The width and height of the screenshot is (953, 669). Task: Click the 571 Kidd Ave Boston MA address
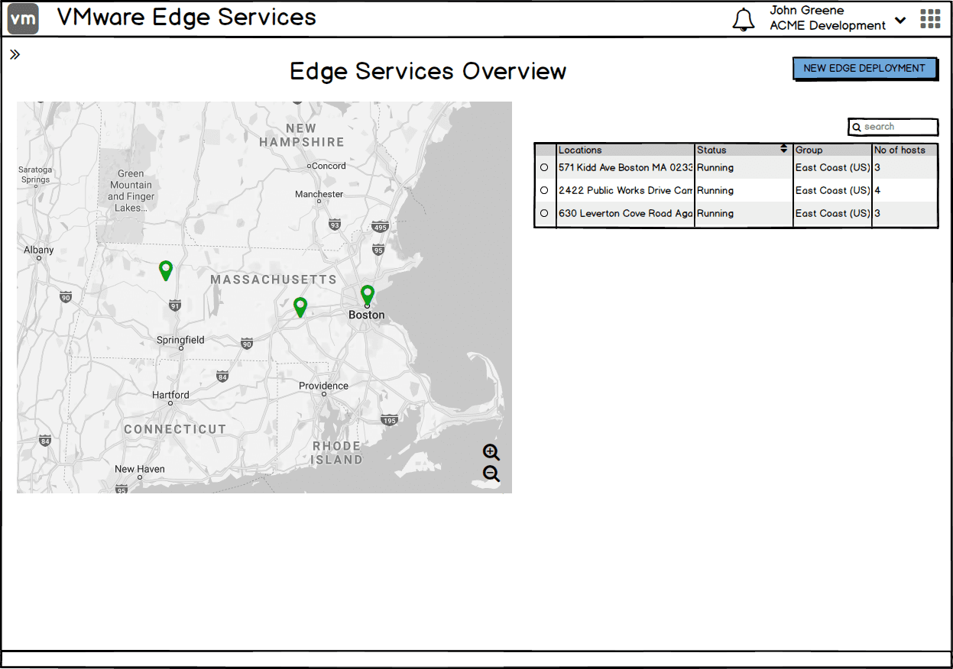(x=625, y=167)
